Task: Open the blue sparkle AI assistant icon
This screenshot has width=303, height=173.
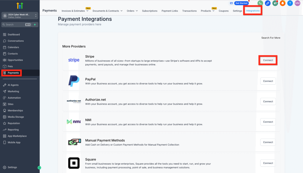Action: point(268,3)
